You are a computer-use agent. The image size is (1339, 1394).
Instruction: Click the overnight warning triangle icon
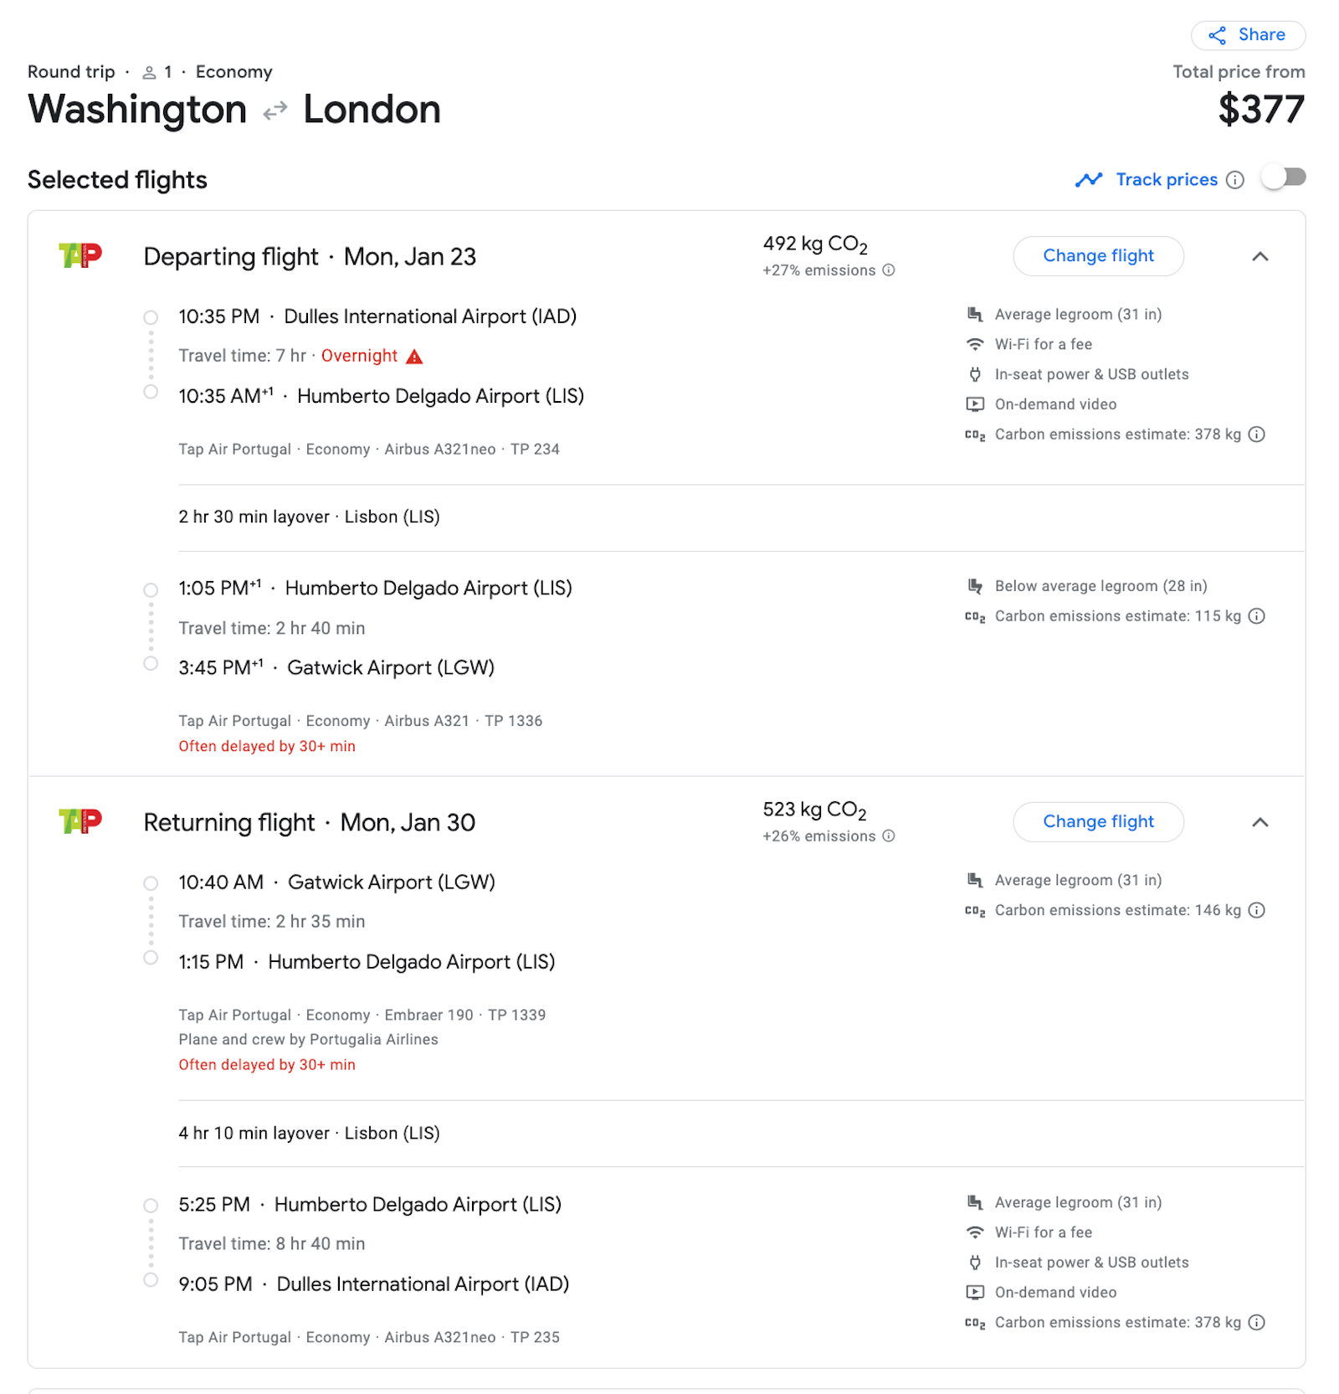(x=413, y=356)
